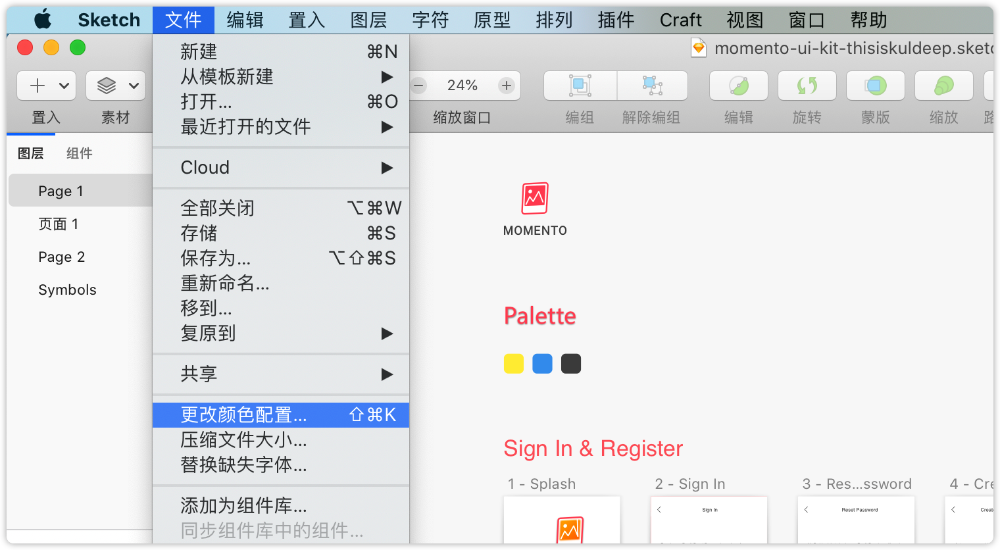
Task: Open the assets (素材) layers dropdown
Action: (x=116, y=86)
